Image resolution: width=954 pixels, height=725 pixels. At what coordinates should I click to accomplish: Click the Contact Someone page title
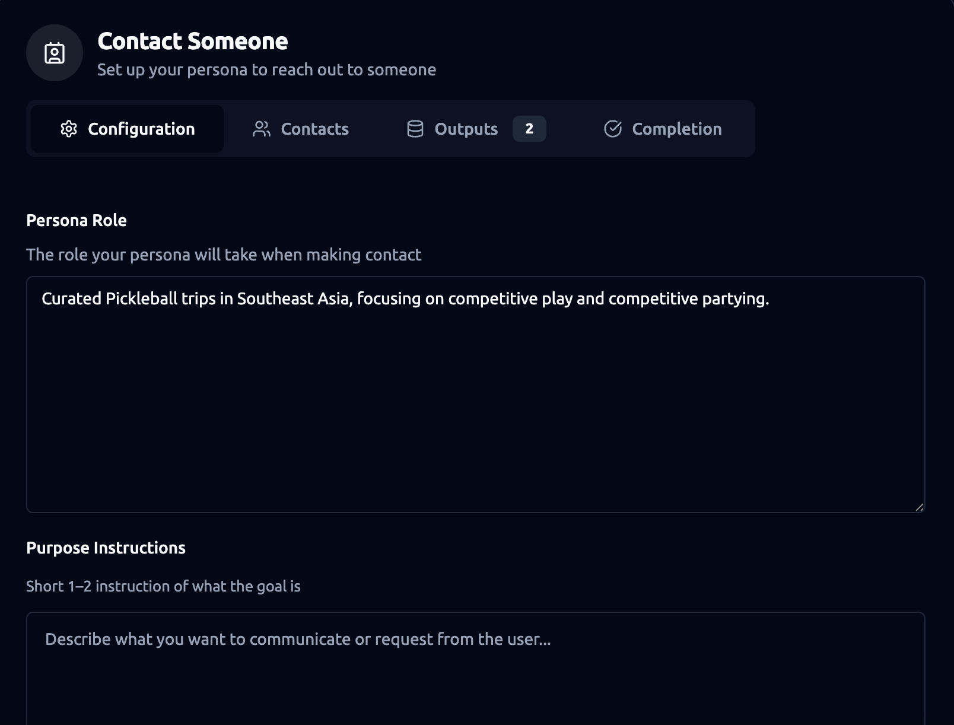tap(192, 42)
